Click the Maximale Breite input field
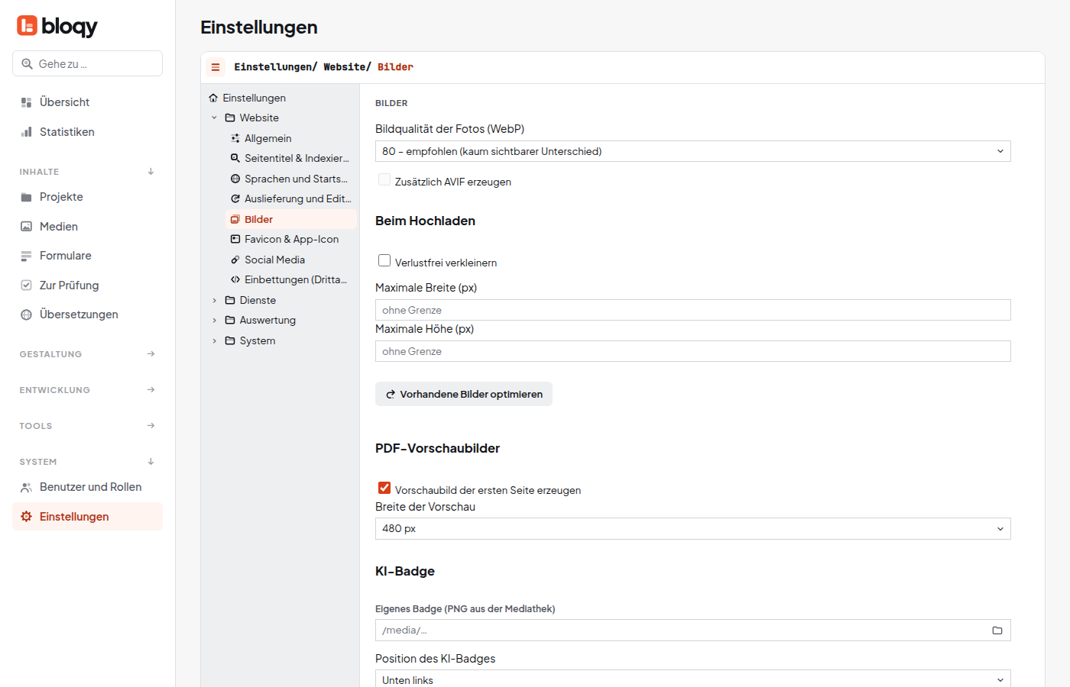This screenshot has height=687, width=1070. (692, 310)
